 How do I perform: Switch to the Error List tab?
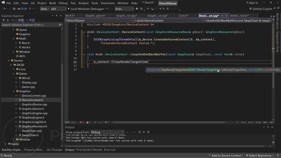point(109,150)
